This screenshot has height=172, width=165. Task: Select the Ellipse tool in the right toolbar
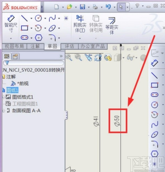tap(154, 134)
